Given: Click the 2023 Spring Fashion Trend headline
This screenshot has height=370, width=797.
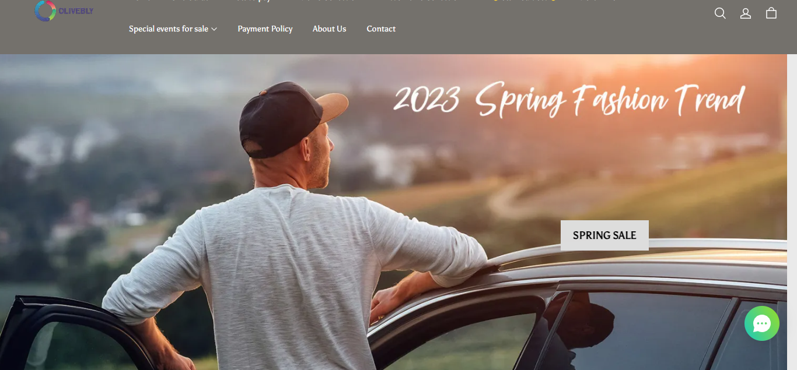Looking at the screenshot, I should point(569,100).
